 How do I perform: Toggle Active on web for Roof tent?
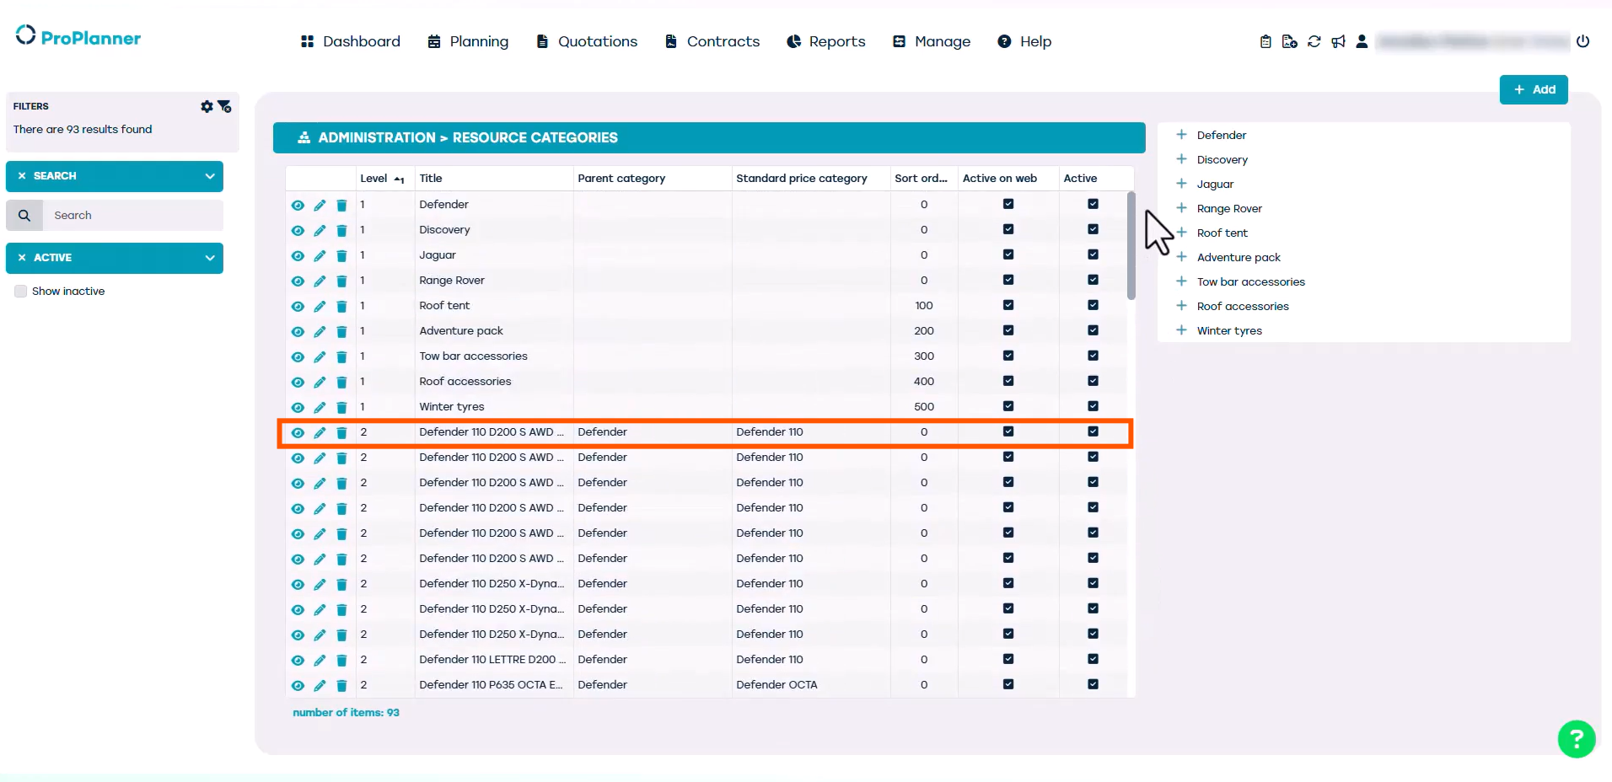point(1008,305)
